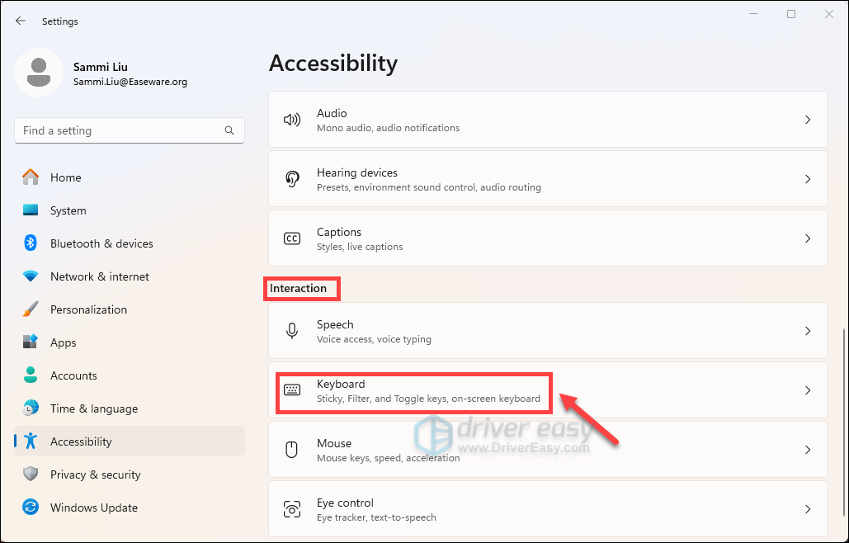The width and height of the screenshot is (849, 543).
Task: Click the Bluetooth icon in the sidebar
Action: tap(31, 243)
